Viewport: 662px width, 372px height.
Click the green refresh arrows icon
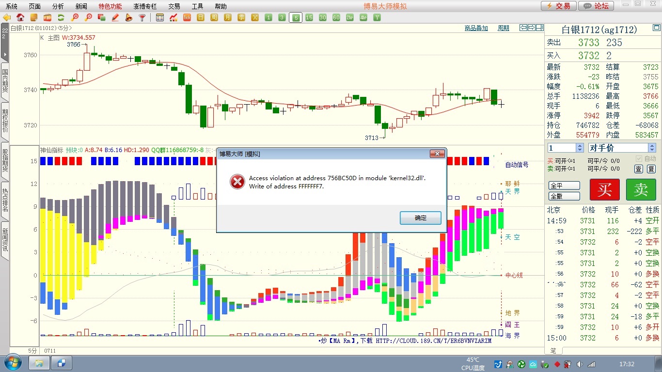(x=61, y=17)
